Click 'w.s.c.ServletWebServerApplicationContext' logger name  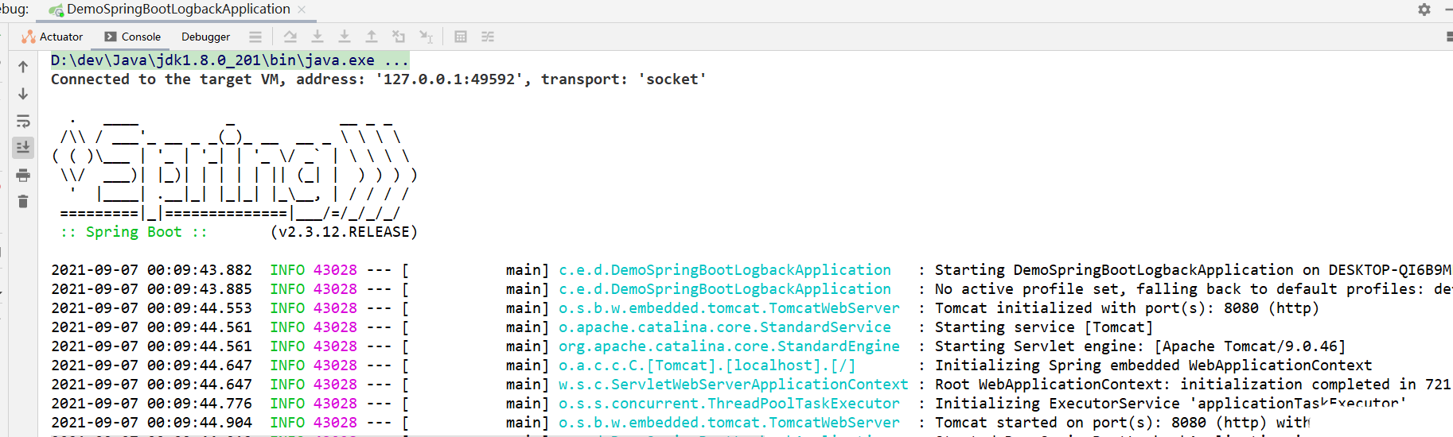click(734, 385)
